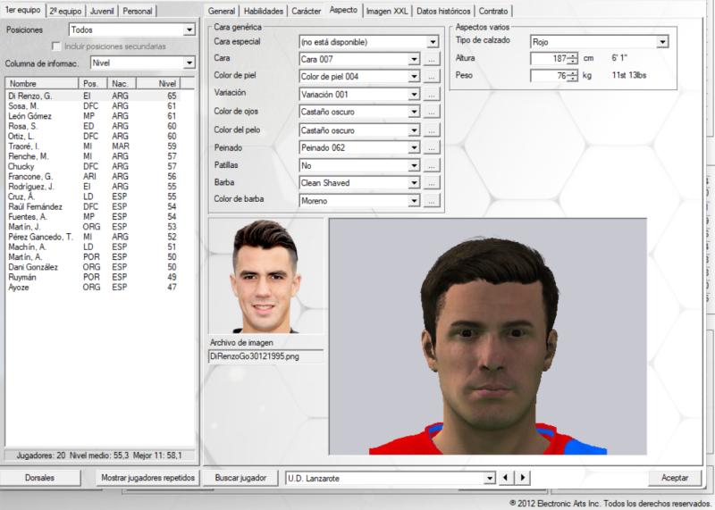
Task: Click the Aceptar button
Action: (675, 478)
